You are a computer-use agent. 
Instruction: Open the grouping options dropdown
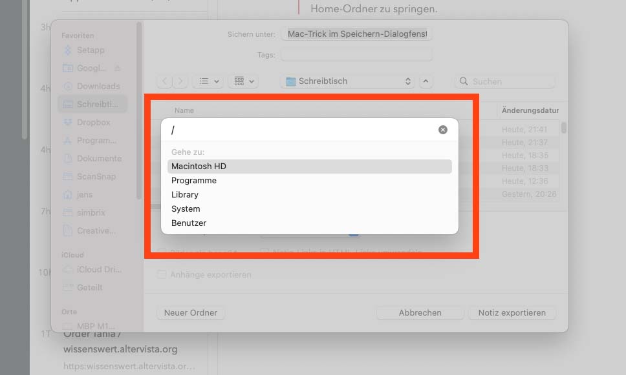coord(244,81)
